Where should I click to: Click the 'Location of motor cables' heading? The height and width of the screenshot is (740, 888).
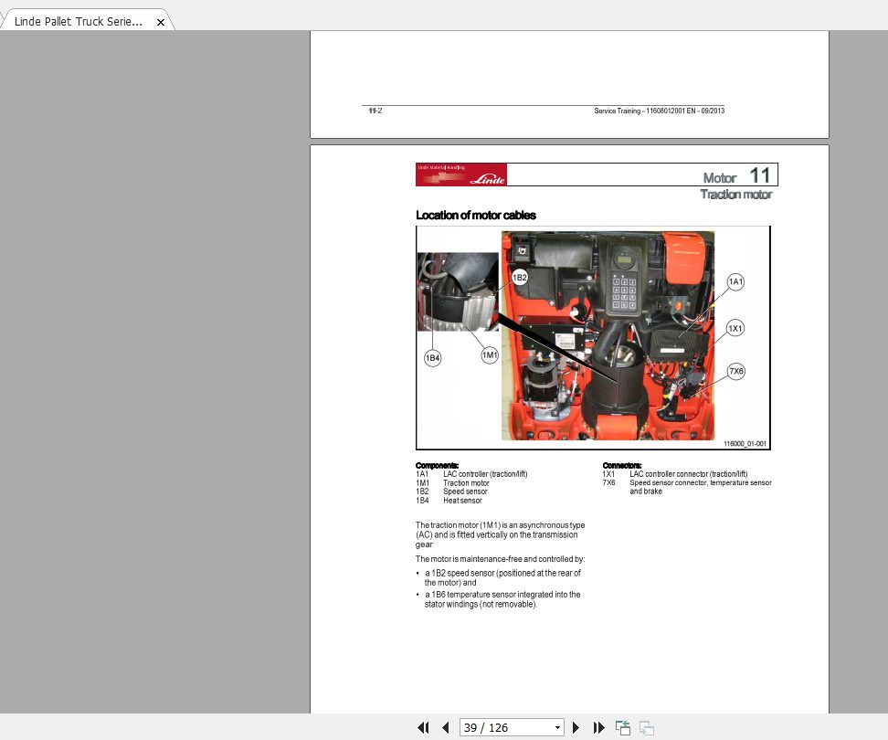476,216
